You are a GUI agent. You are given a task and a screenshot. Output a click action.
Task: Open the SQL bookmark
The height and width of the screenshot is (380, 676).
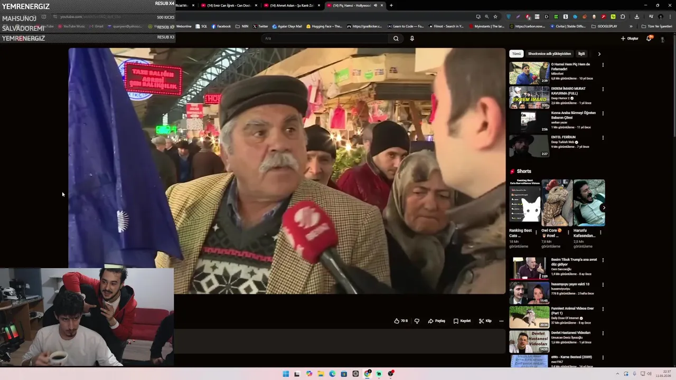tap(201, 26)
